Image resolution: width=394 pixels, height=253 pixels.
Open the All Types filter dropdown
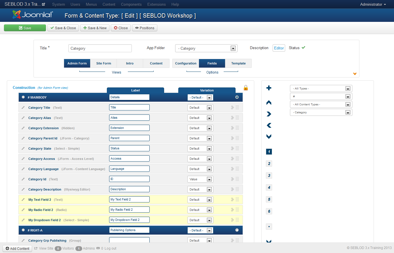pyautogui.click(x=321, y=89)
